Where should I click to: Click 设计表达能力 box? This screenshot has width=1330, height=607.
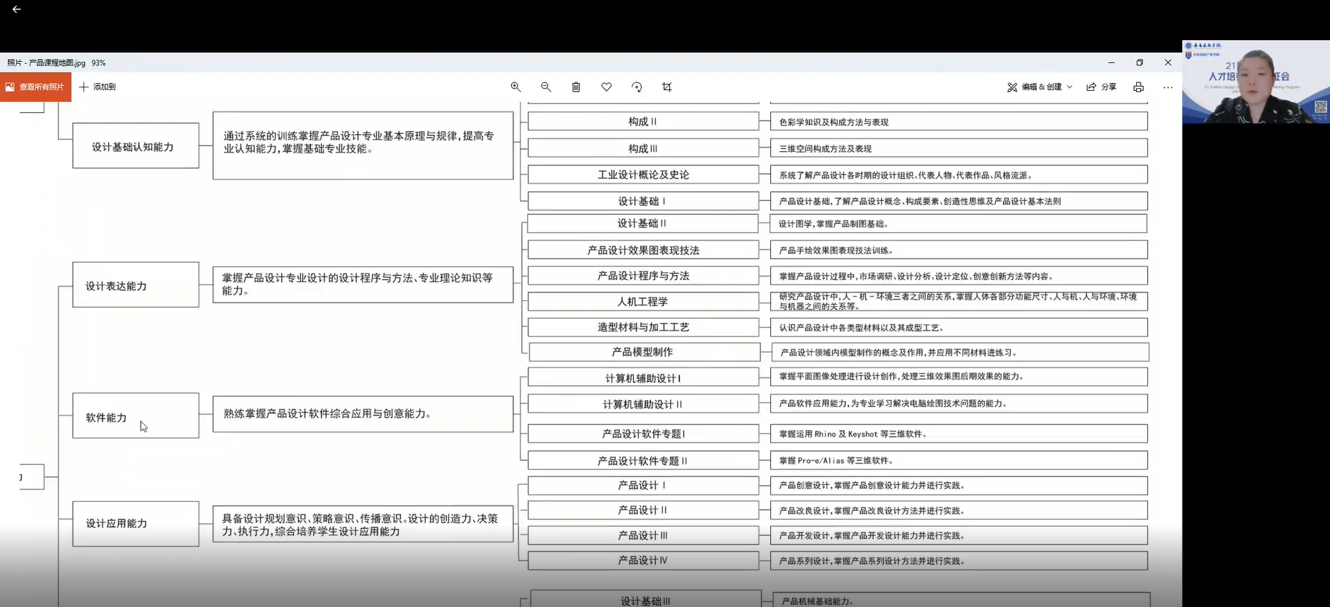pos(136,285)
